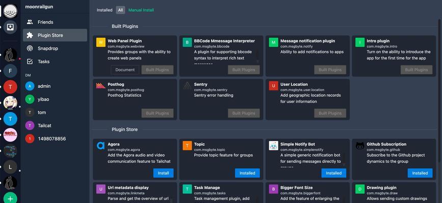This screenshot has height=203, width=442.
Task: Click Built Plugins button on Sentry card
Action: tap(244, 113)
